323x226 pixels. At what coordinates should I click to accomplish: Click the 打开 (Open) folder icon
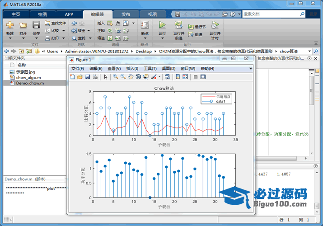point(23,25)
